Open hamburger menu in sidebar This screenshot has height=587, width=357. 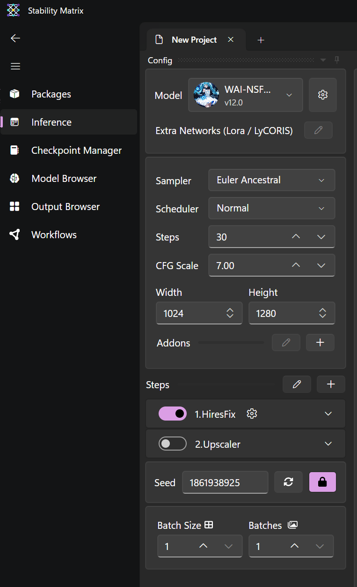(x=15, y=66)
